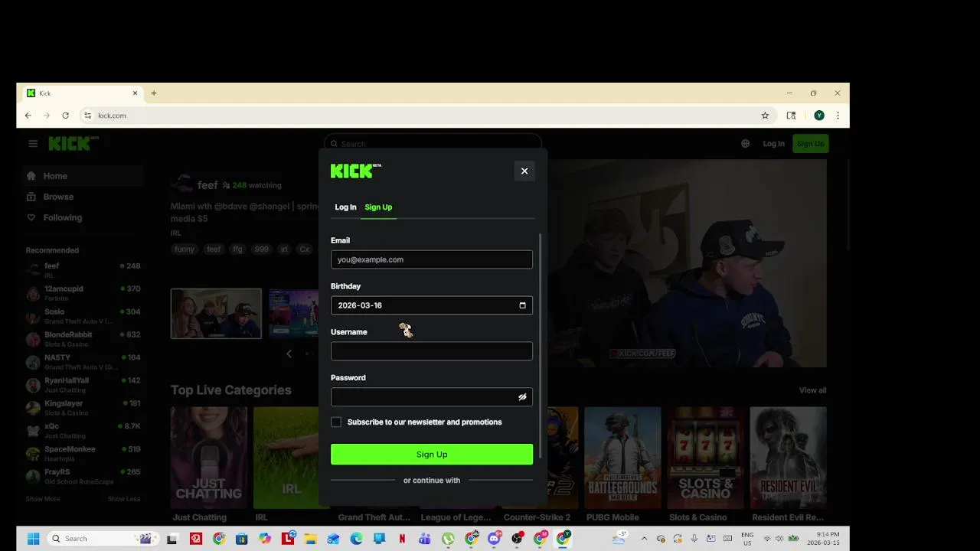The height and width of the screenshot is (551, 980).
Task: Open site information icon in address bar
Action: pyautogui.click(x=87, y=116)
